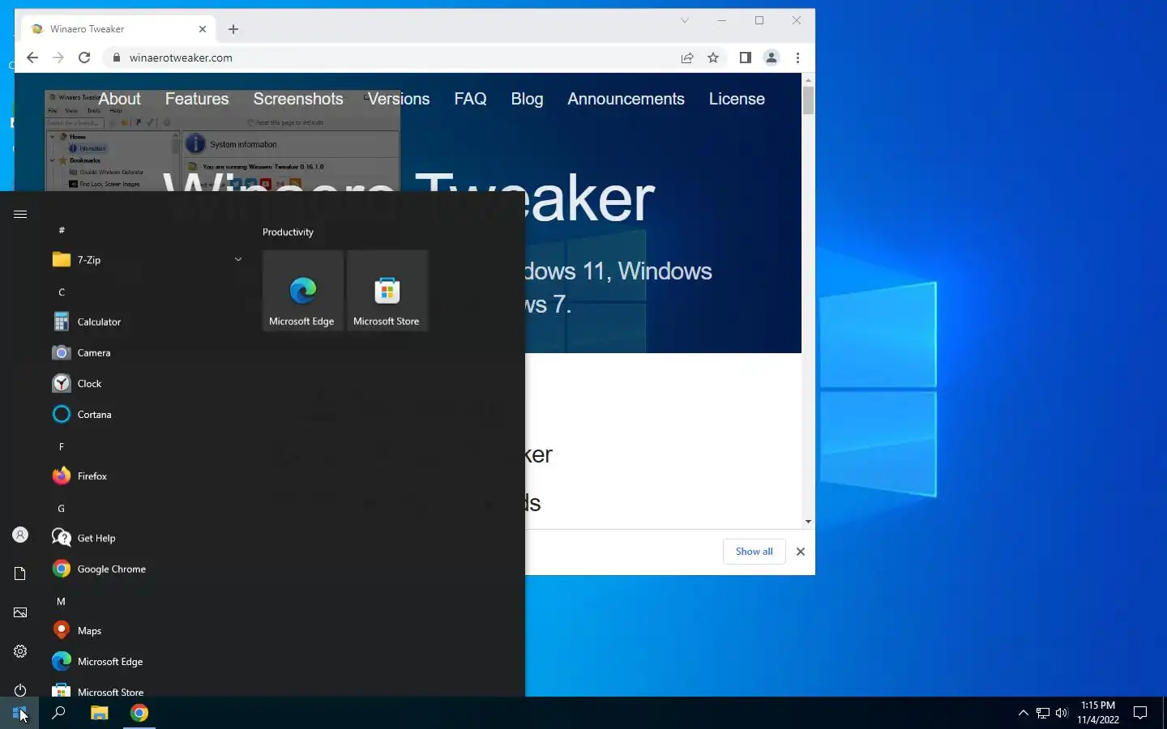This screenshot has height=729, width=1167.
Task: Open Versions nav link
Action: pos(399,99)
